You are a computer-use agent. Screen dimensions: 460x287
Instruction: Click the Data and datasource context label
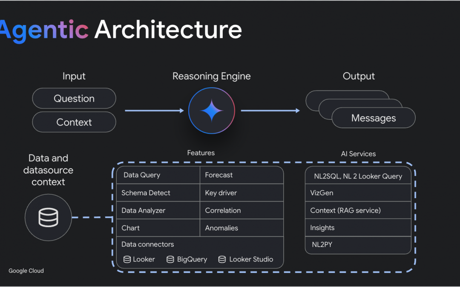49,170
